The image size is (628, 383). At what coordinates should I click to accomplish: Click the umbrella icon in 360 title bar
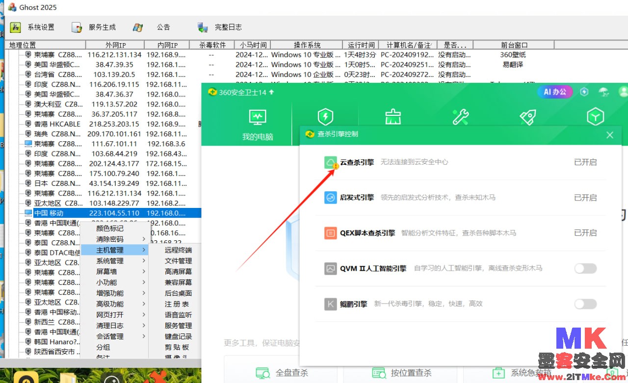click(604, 92)
